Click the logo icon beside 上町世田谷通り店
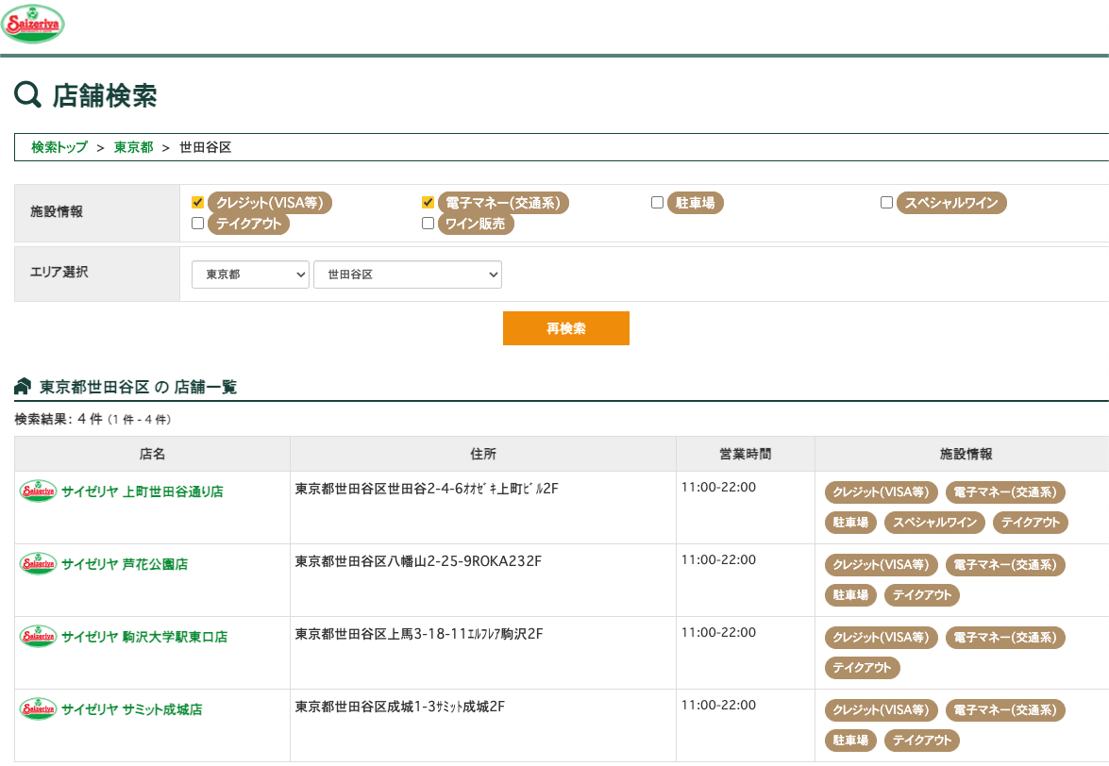This screenshot has width=1109, height=766. click(x=38, y=491)
